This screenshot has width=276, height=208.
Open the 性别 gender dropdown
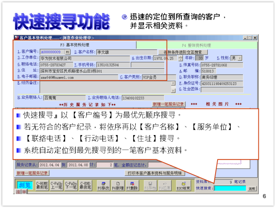click(240, 58)
